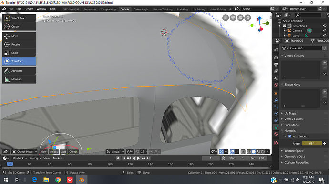The height and width of the screenshot is (184, 329).
Task: Toggle orthographic perspective grid icon
Action: coord(226,18)
